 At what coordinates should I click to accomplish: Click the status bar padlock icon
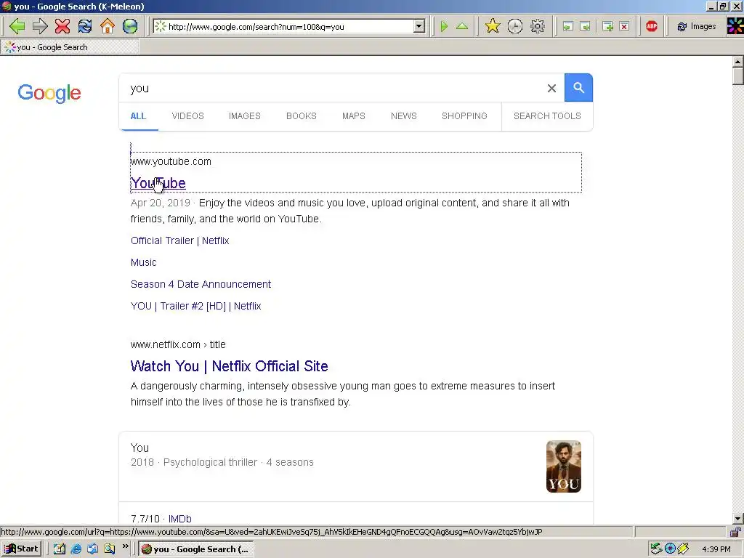click(x=735, y=532)
